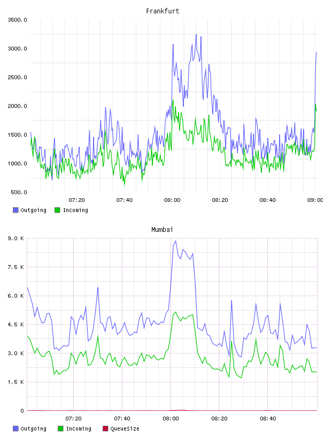Click the 08:40 time label on Mumbai axis
Viewport: 325px width, 437px height.
point(268,419)
